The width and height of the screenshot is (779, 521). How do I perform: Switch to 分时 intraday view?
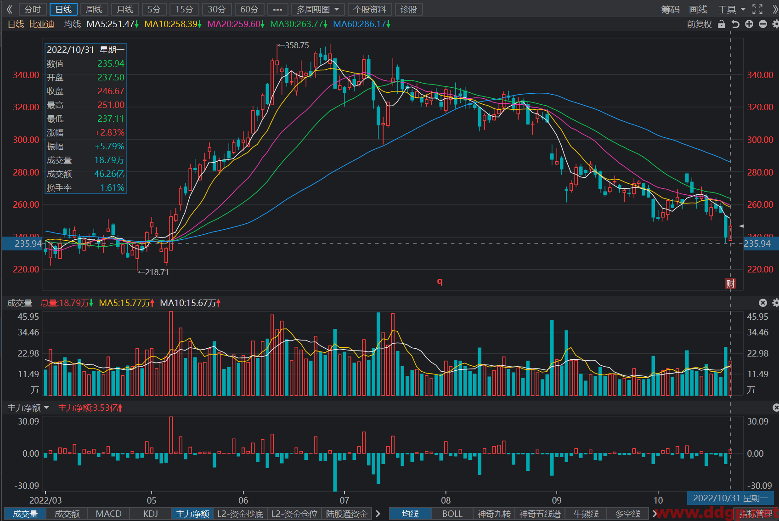pyautogui.click(x=33, y=9)
